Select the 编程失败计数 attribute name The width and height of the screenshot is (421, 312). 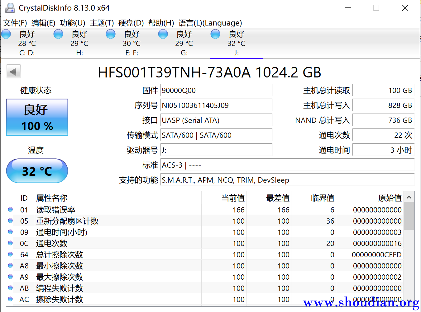click(60, 288)
